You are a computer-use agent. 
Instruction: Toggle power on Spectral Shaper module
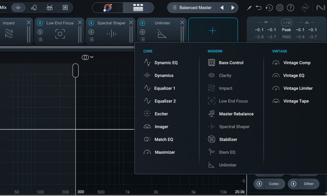pyautogui.click(x=91, y=23)
